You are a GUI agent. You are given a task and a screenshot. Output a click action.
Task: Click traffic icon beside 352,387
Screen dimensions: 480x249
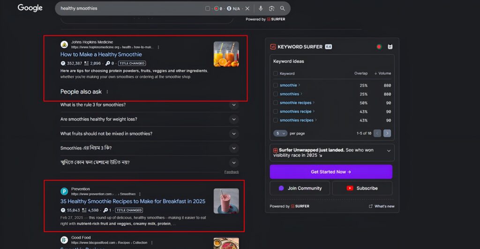63,64
